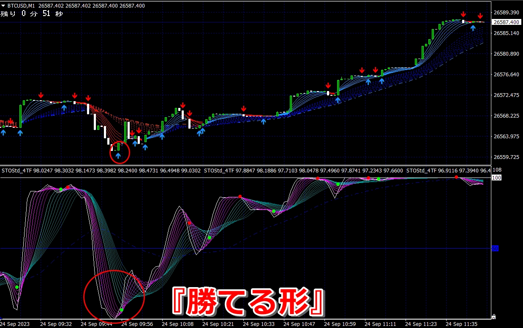The width and height of the screenshot is (523, 328).
Task: Click the 100 scale label of the indicator window
Action: (497, 178)
